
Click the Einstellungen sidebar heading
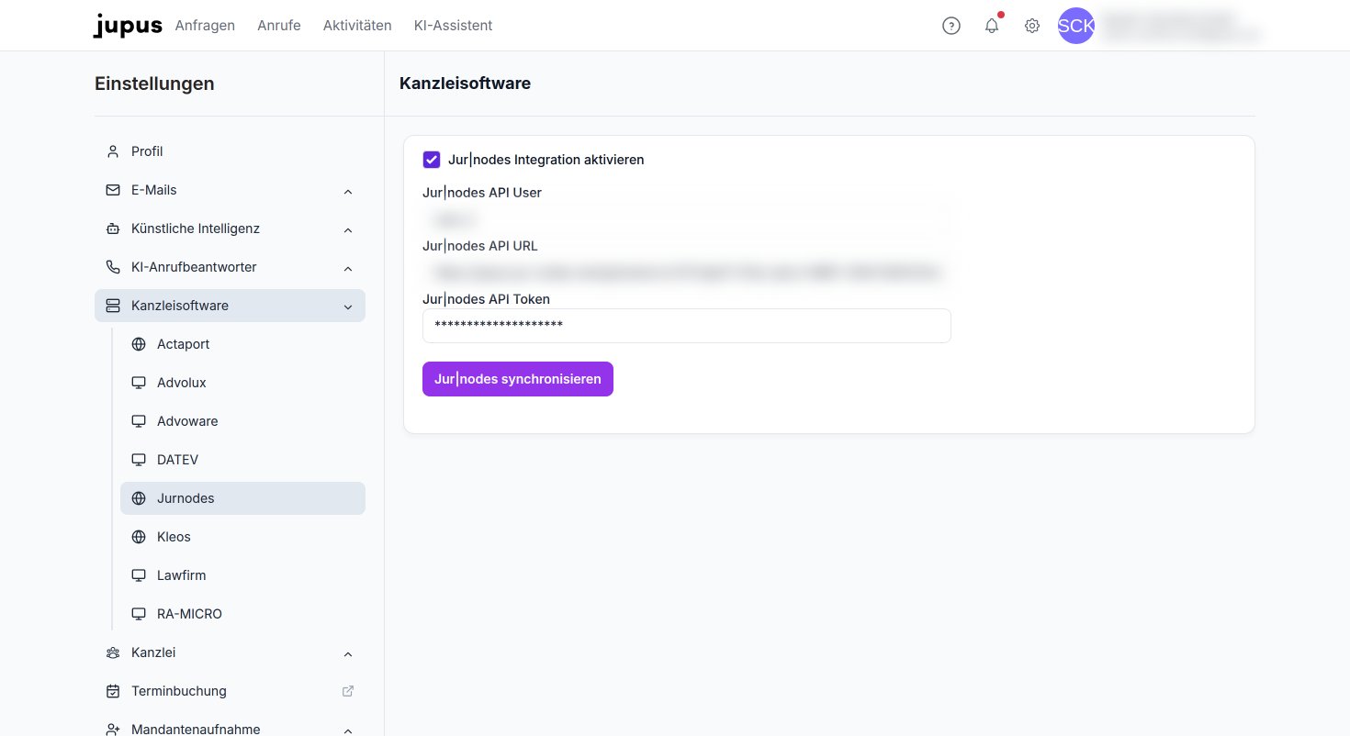pyautogui.click(x=154, y=84)
